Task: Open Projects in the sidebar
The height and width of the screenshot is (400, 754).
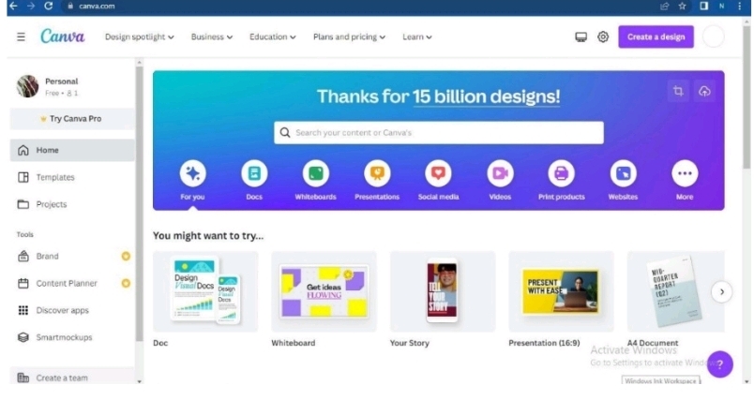Action: (x=72, y=204)
